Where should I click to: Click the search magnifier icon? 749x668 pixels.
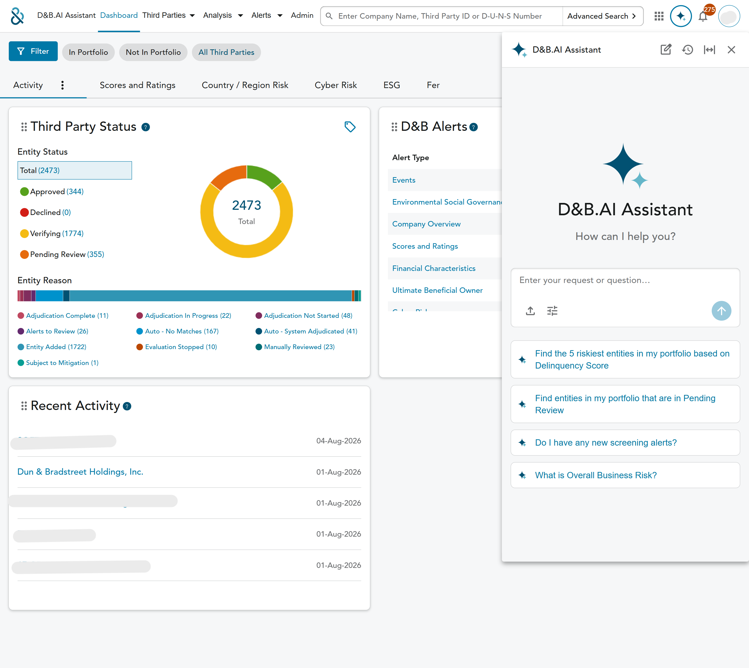click(329, 16)
